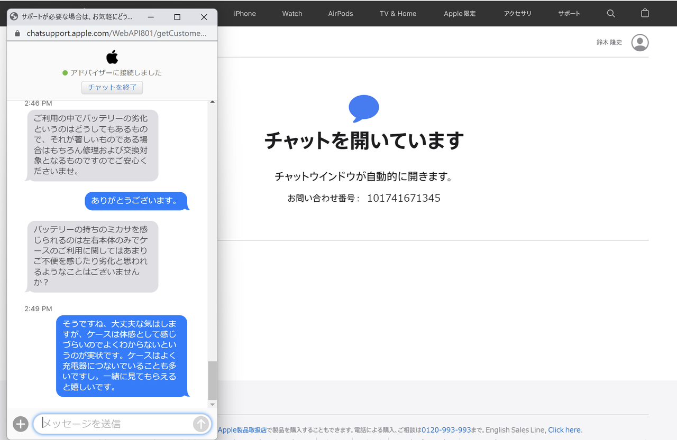The width and height of the screenshot is (677, 440).
Task: Click the アドバイザーに接続しました status text
Action: pyautogui.click(x=116, y=73)
